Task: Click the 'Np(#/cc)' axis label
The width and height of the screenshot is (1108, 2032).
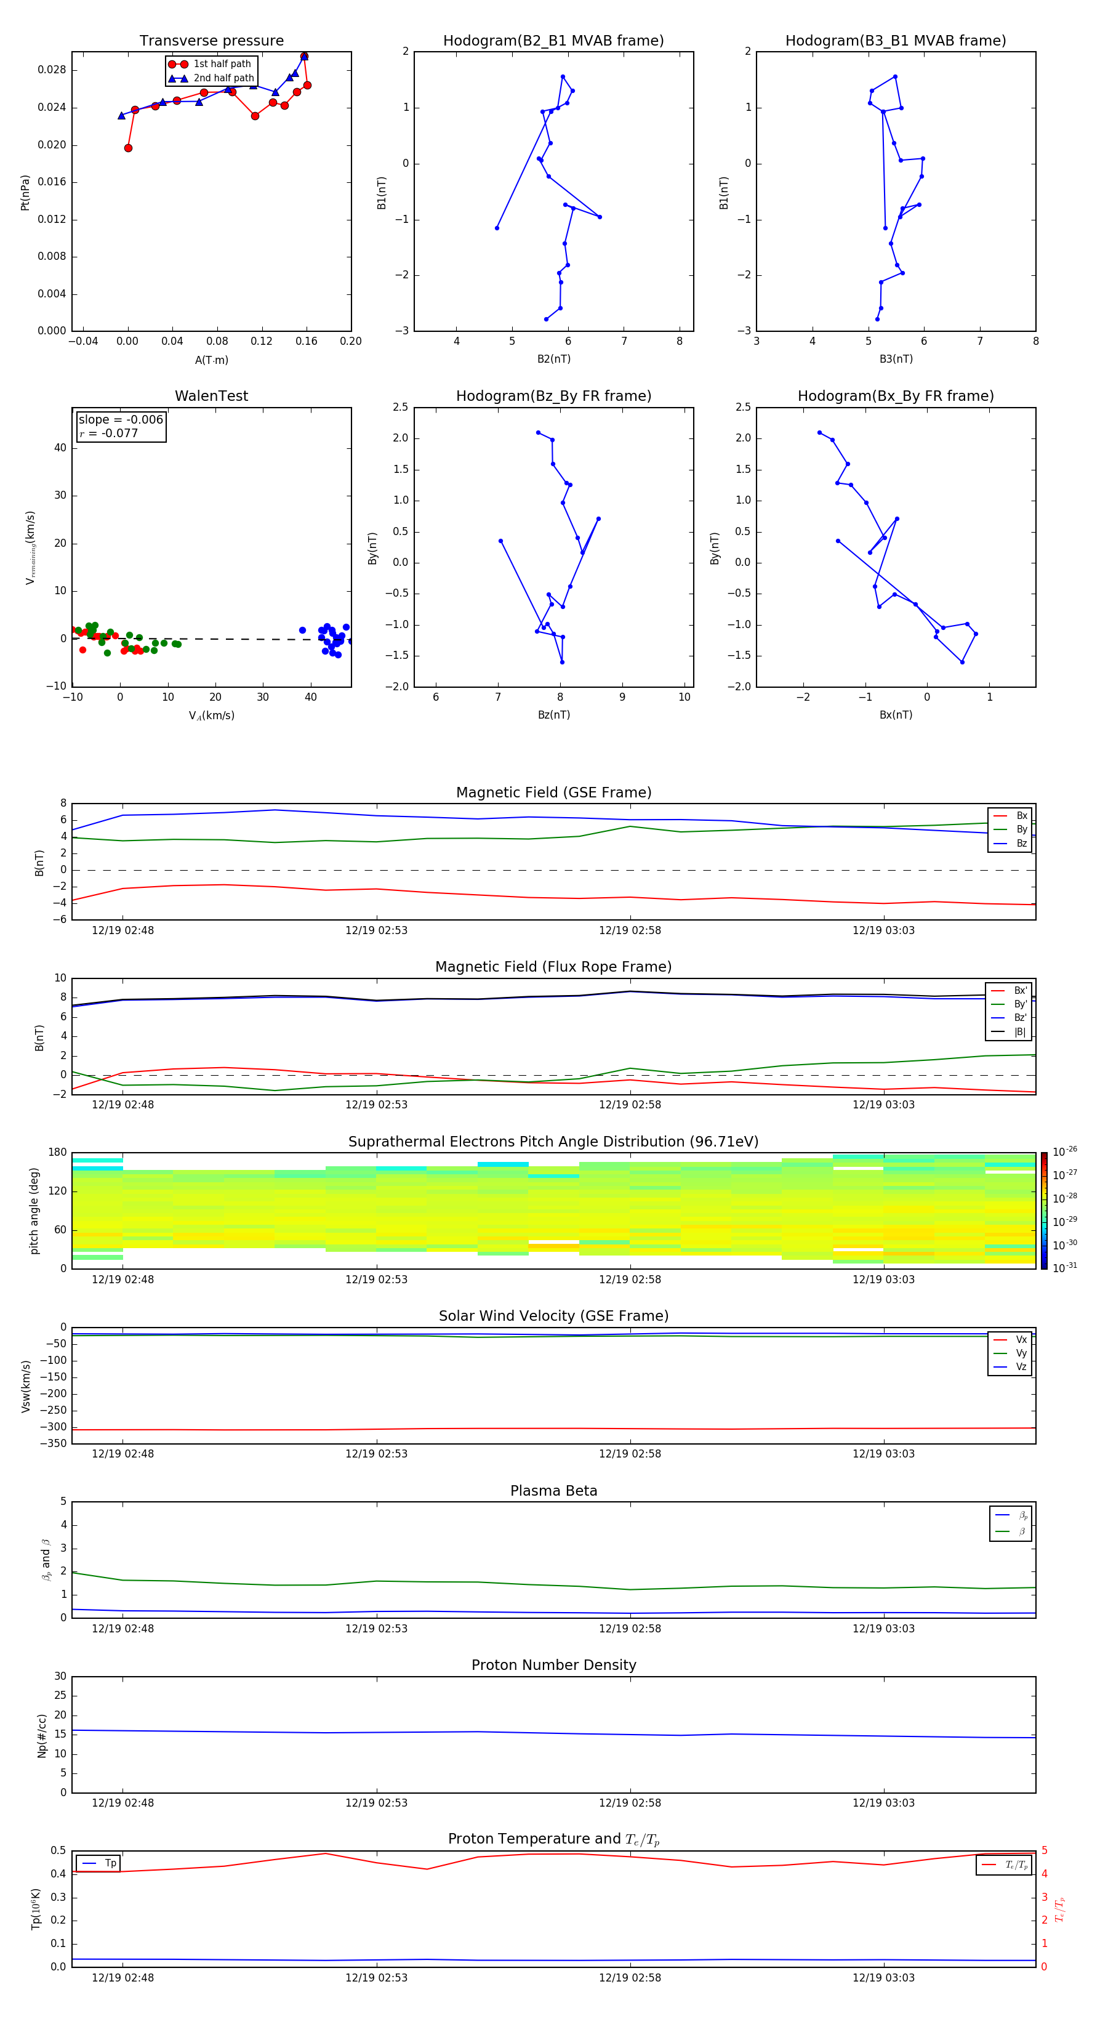Action: point(42,1735)
